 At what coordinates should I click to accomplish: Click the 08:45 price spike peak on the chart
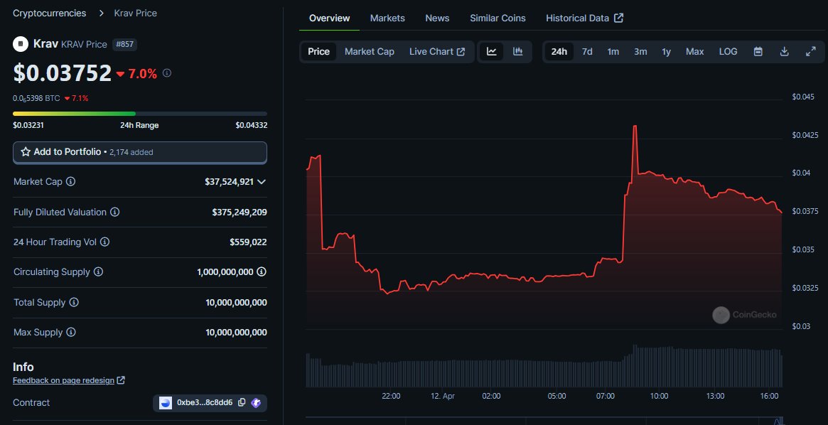click(x=635, y=127)
